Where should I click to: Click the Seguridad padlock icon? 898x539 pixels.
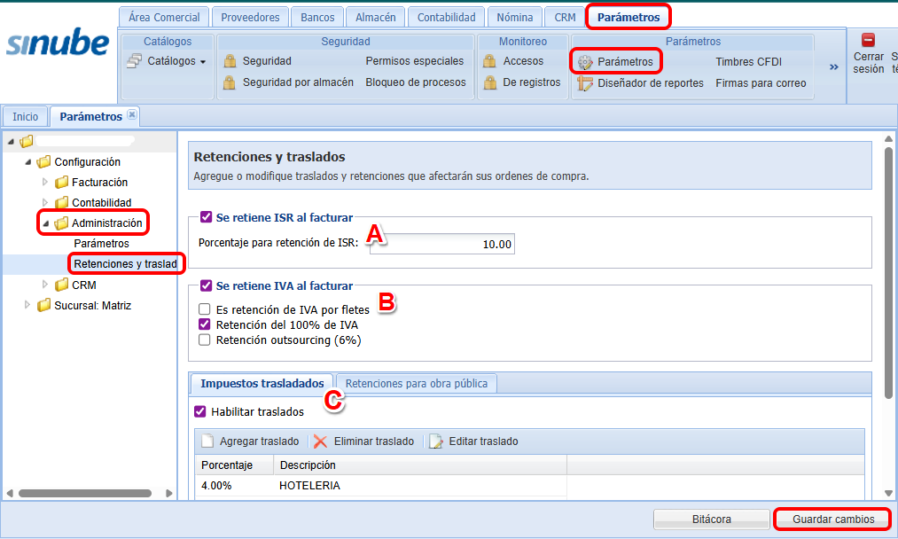coord(230,62)
